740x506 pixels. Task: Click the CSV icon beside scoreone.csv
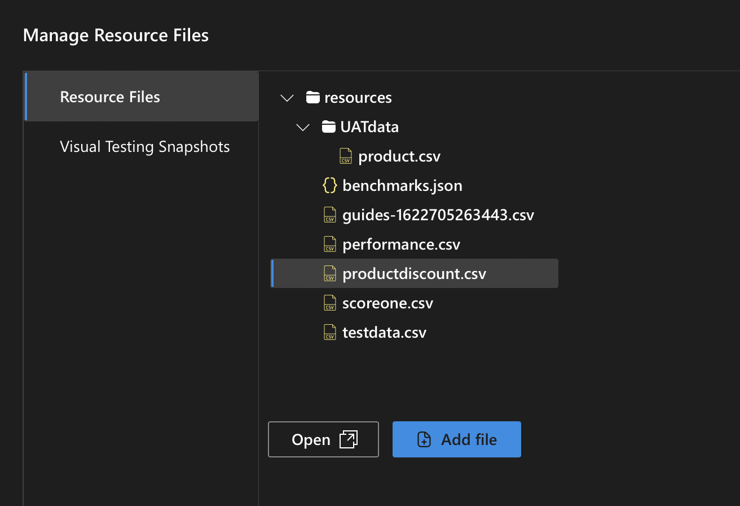point(329,303)
